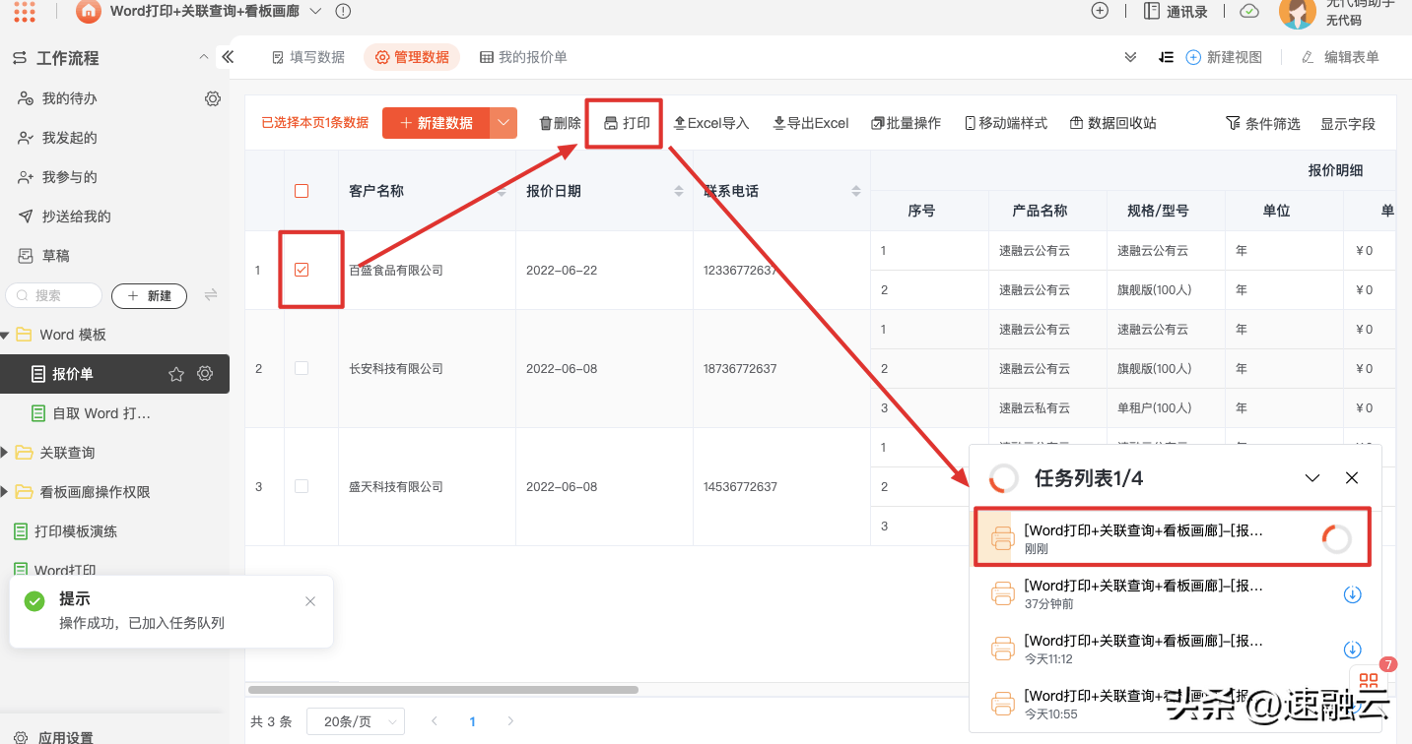Open settings gear next to 我的待办
Viewport: 1412px width, 744px height.
[213, 98]
